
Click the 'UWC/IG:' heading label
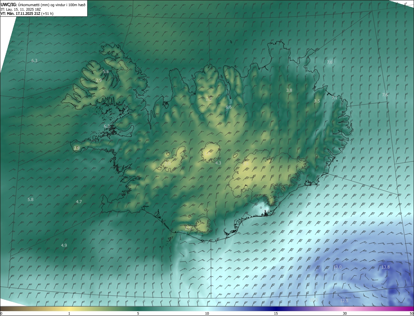[x=9, y=5]
